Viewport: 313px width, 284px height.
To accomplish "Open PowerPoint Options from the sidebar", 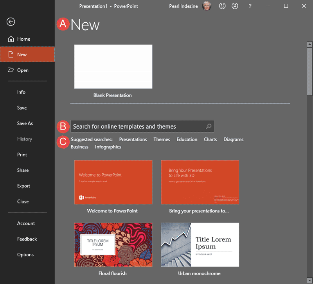I will coord(25,255).
